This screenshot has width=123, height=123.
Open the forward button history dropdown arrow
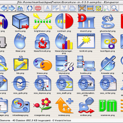pyautogui.click(x=15, y=11)
